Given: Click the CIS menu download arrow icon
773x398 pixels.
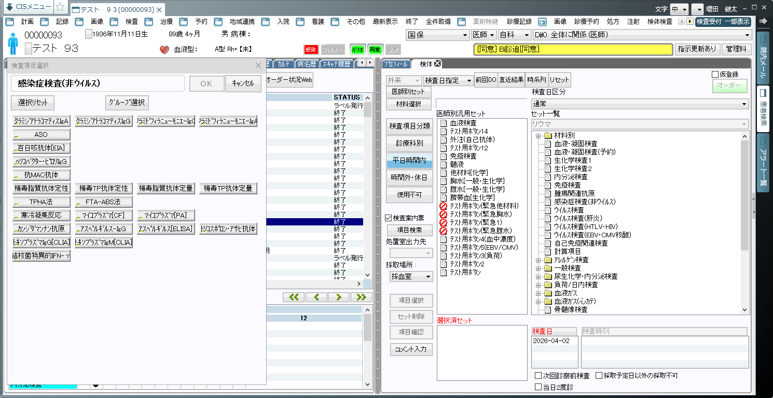Looking at the screenshot, I should click(9, 7).
